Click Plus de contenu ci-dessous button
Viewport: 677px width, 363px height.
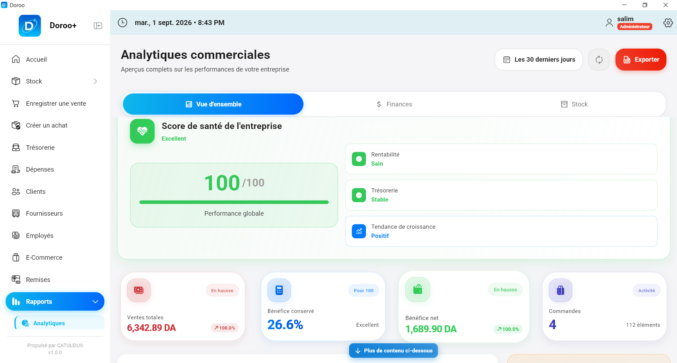coord(394,350)
